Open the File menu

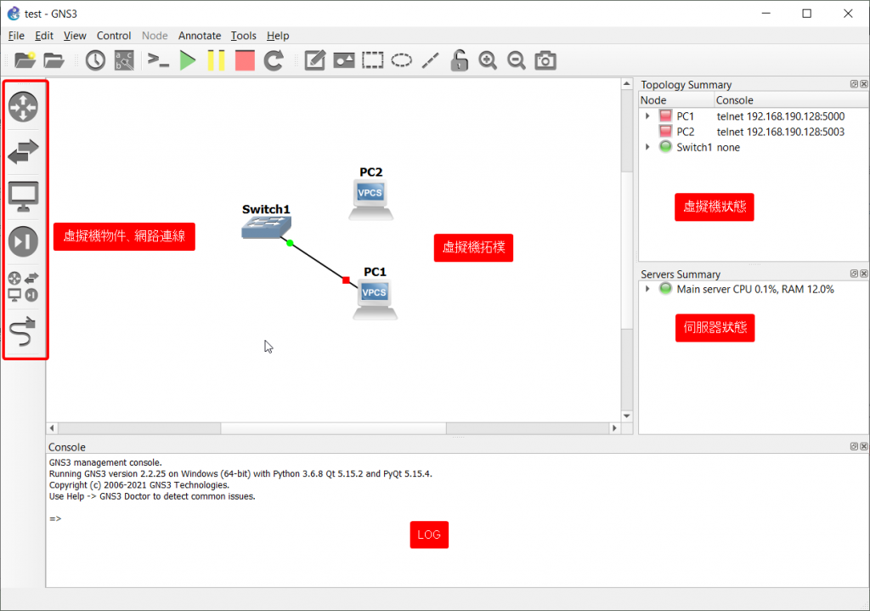tap(16, 36)
